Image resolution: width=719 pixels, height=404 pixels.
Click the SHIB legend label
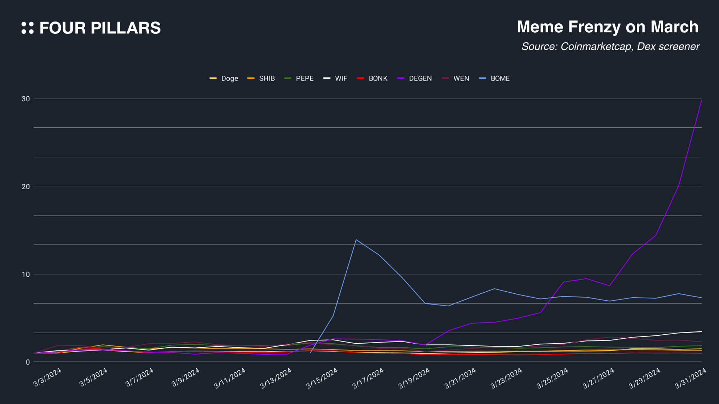[267, 78]
